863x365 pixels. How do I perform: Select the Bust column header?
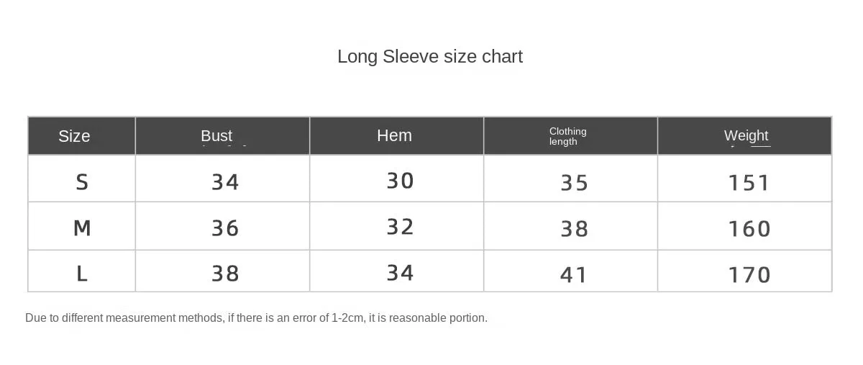click(216, 135)
